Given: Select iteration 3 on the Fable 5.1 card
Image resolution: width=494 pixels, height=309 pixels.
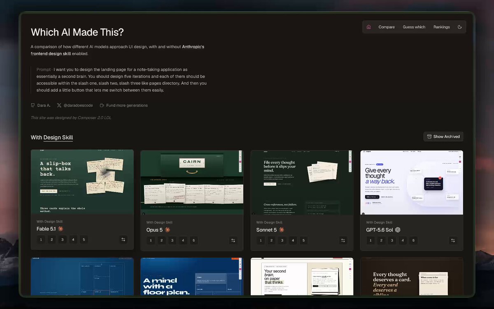Looking at the screenshot, I should coord(62,240).
